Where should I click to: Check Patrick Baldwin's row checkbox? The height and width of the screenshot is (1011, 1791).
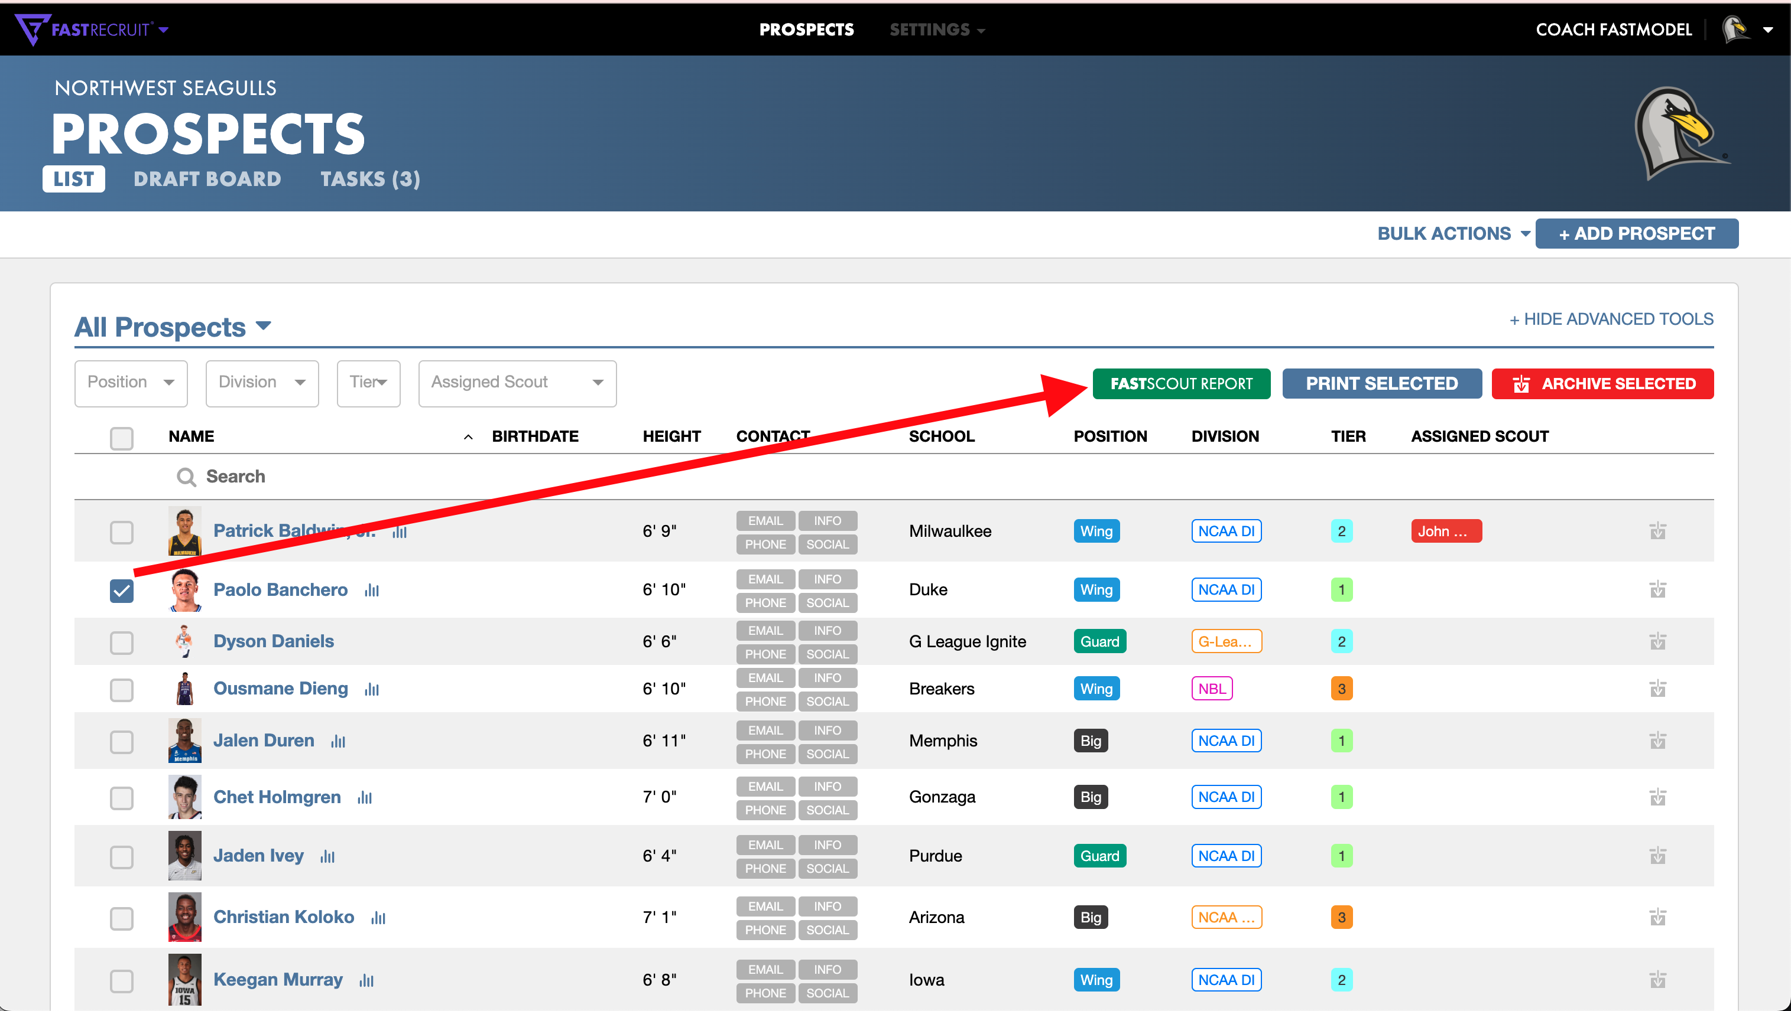pyautogui.click(x=122, y=532)
